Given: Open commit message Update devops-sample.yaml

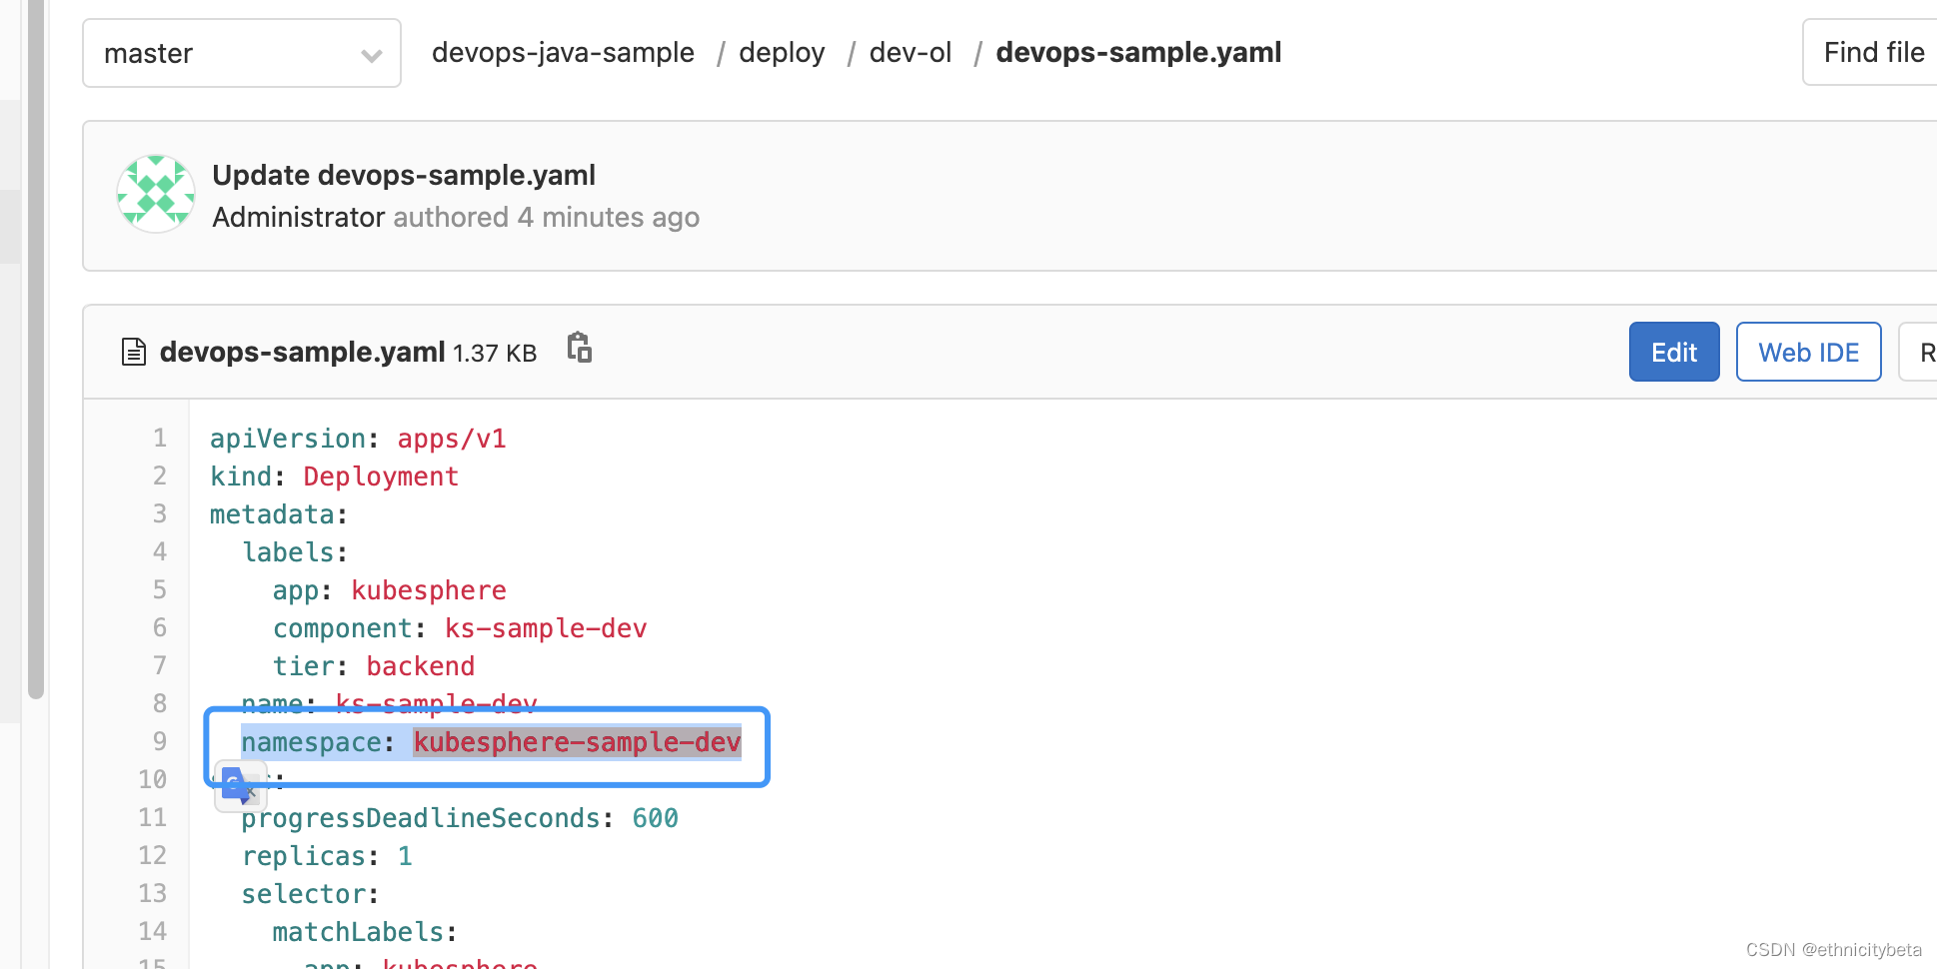Looking at the screenshot, I should tap(404, 175).
